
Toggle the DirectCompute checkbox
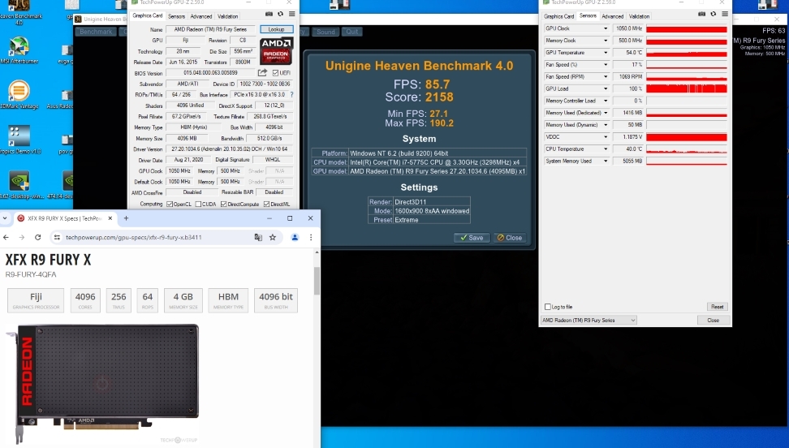pos(224,204)
